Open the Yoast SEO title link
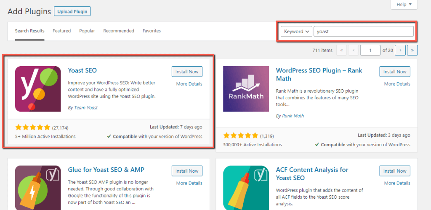This screenshot has width=431, height=210. pos(82,70)
